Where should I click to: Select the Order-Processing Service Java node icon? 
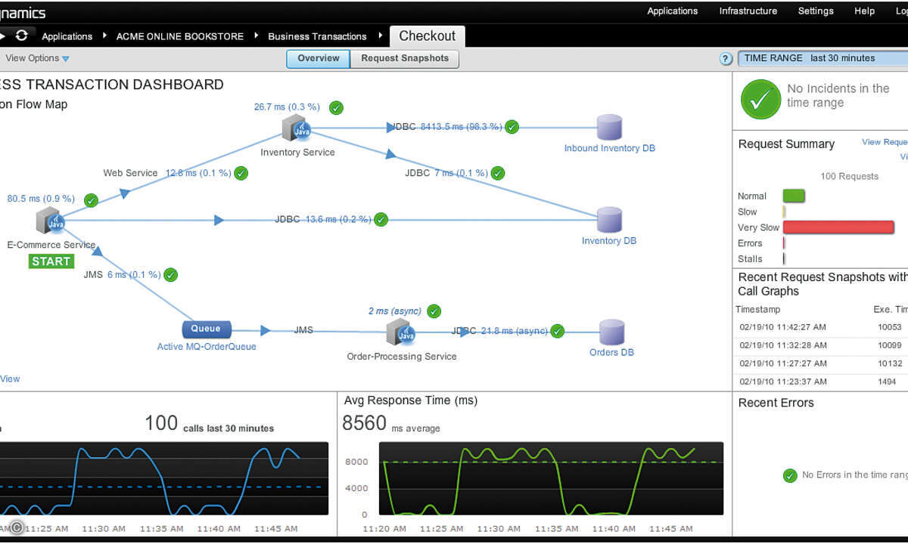tap(401, 332)
